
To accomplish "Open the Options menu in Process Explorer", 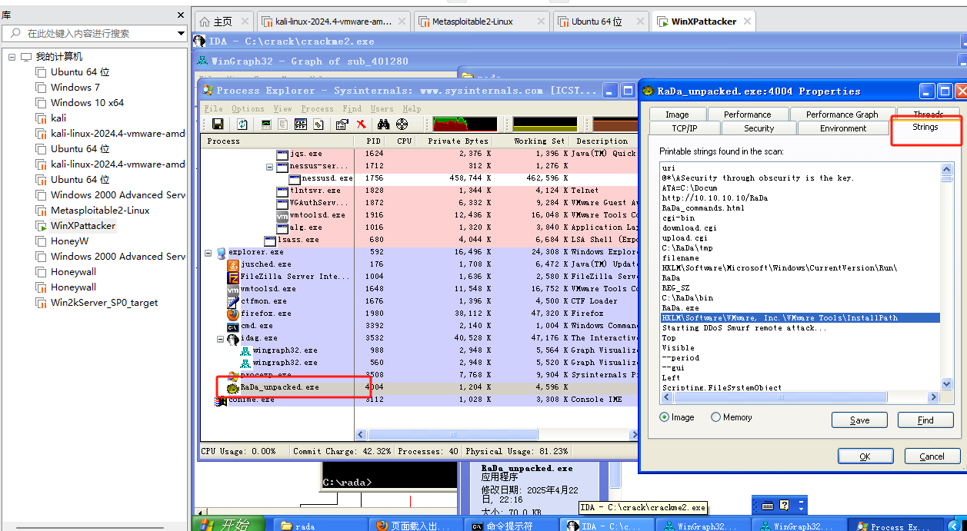I will click(248, 109).
